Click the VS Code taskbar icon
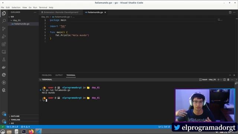 pos(39,131)
